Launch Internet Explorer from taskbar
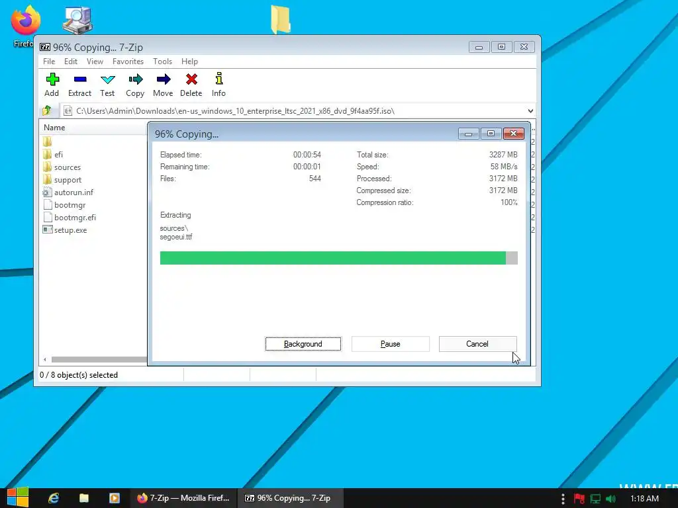This screenshot has height=508, width=678. tap(54, 498)
